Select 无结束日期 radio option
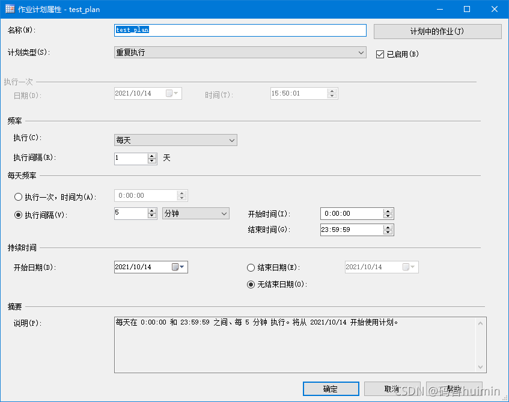509x402 pixels. [x=251, y=285]
